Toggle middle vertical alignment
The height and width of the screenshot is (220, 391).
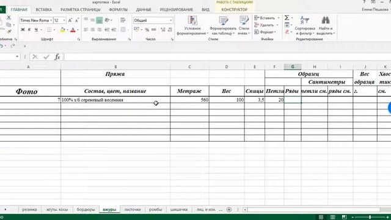tap(92, 20)
